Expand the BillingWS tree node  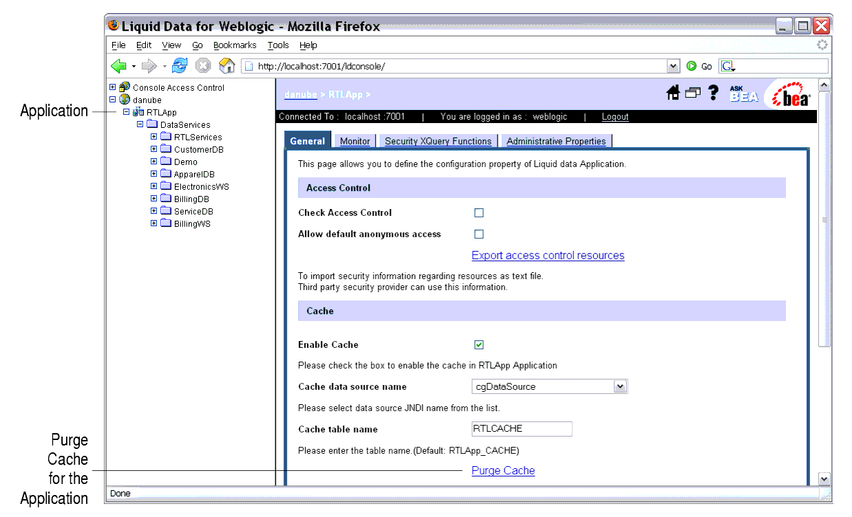(154, 223)
